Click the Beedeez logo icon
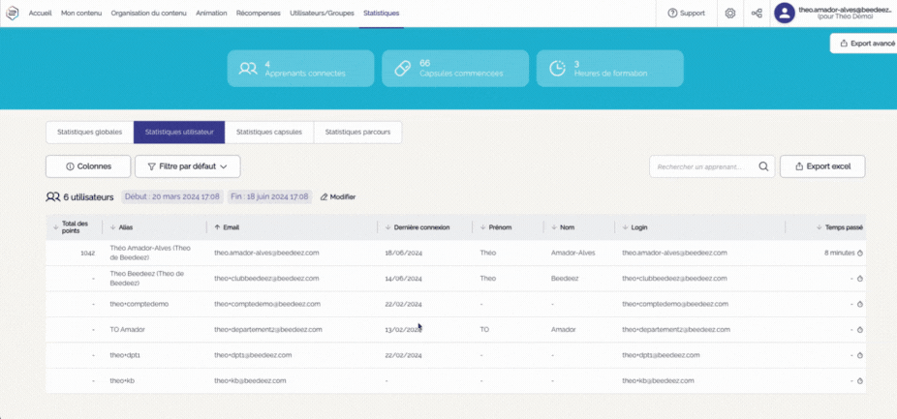897x419 pixels. pos(15,14)
